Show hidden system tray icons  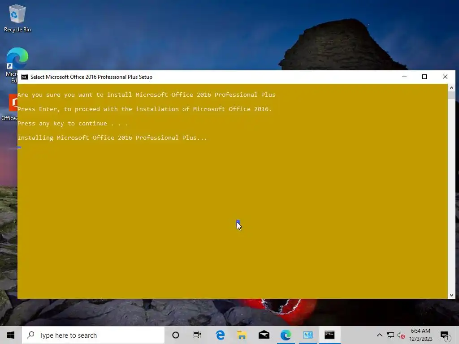click(x=379, y=335)
